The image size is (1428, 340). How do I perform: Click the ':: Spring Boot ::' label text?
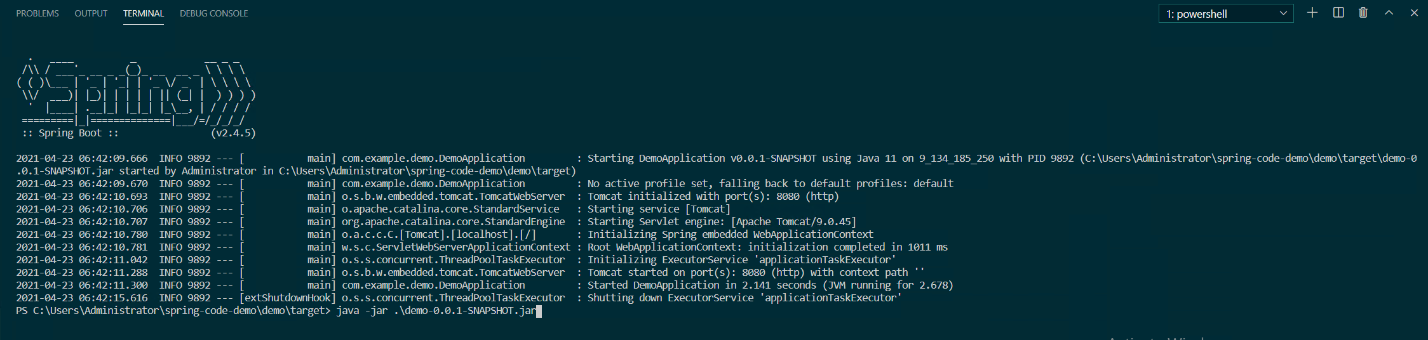[70, 133]
